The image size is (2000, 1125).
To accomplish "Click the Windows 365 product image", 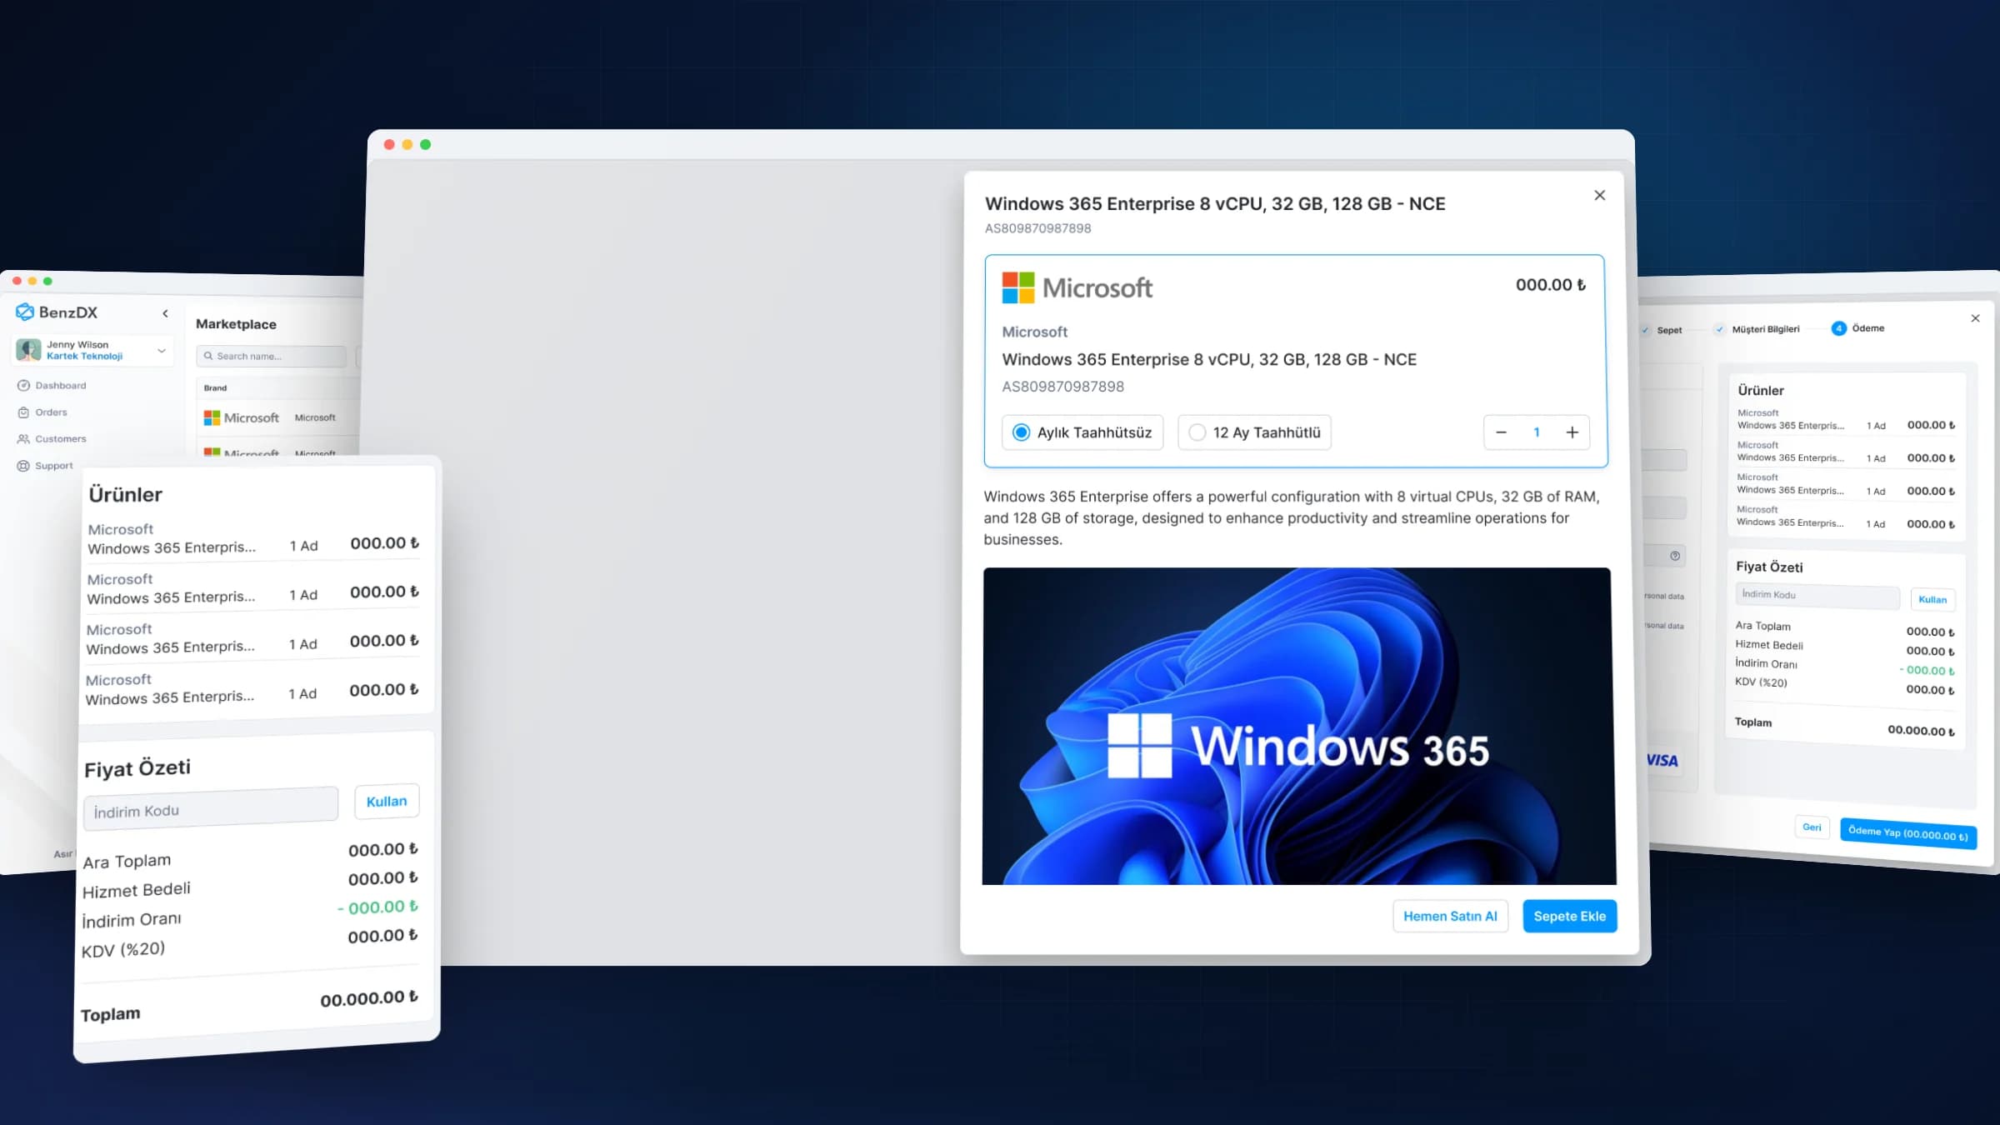I will tap(1298, 726).
